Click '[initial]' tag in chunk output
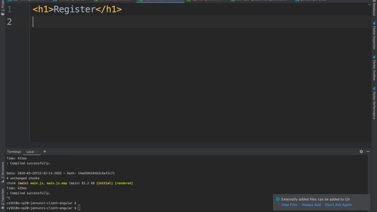Image resolution: width=377 pixels, height=212 pixels. click(104, 183)
